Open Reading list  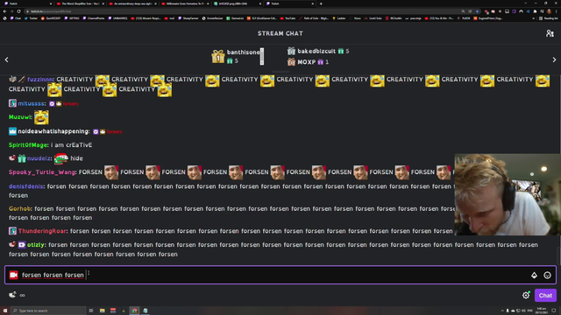(548, 18)
